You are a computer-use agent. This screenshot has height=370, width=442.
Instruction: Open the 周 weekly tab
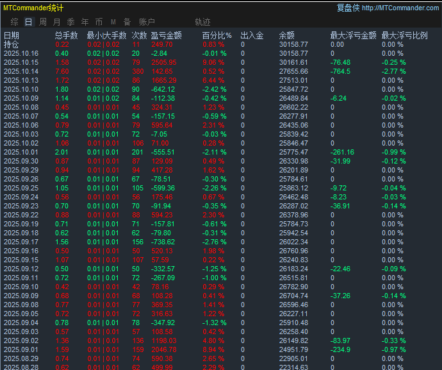(x=42, y=22)
